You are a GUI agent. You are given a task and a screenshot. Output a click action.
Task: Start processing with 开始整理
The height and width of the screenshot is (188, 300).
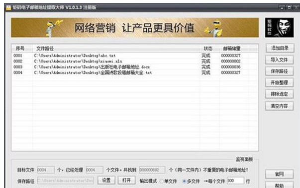click(x=279, y=82)
